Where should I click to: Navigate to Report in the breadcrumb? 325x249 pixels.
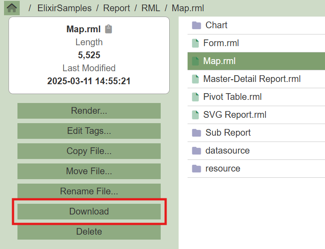[116, 9]
